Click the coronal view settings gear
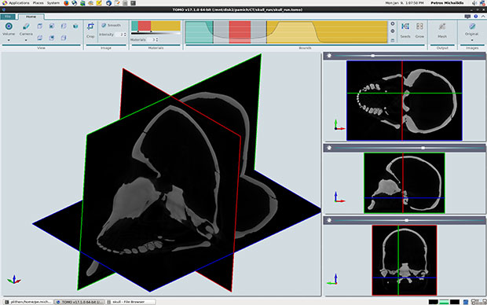 329,220
